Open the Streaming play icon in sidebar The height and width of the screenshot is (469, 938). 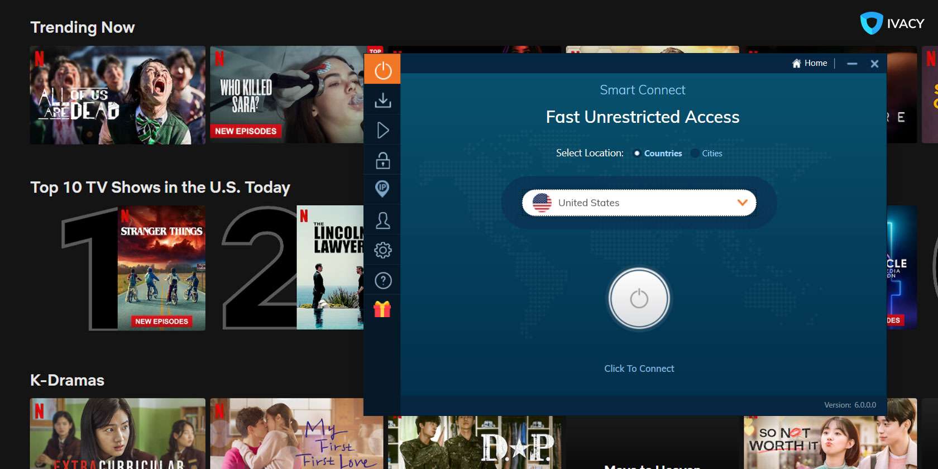coord(382,130)
